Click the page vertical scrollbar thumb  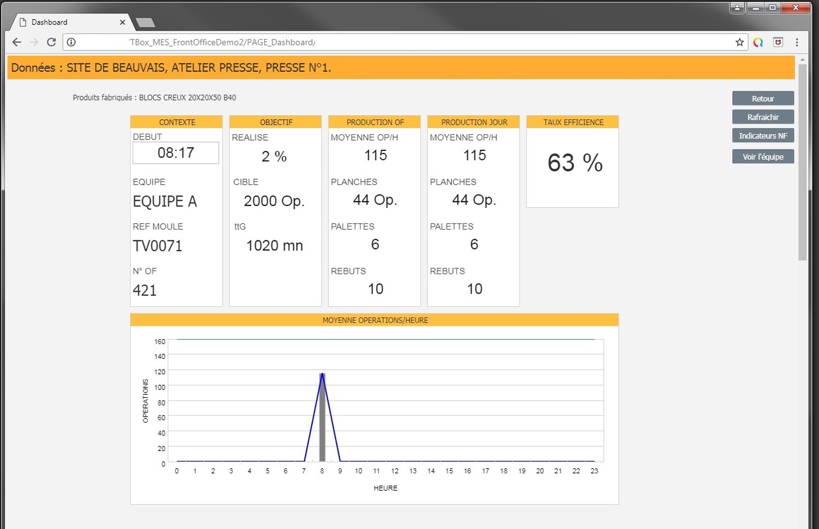coord(802,162)
